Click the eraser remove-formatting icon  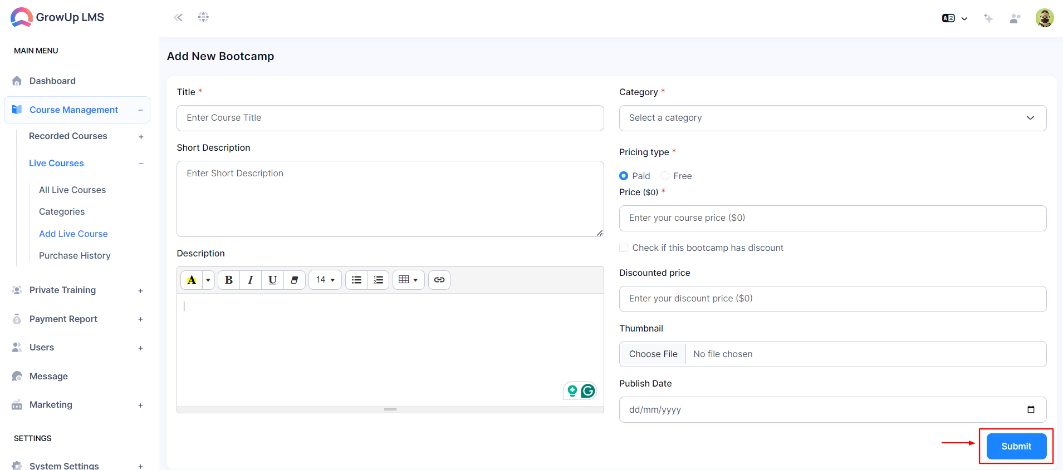coord(294,280)
